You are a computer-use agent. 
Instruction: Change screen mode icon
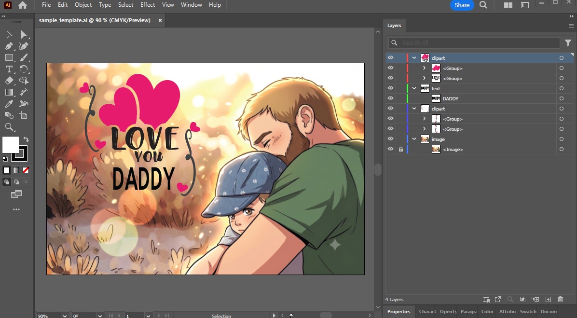pyautogui.click(x=16, y=194)
